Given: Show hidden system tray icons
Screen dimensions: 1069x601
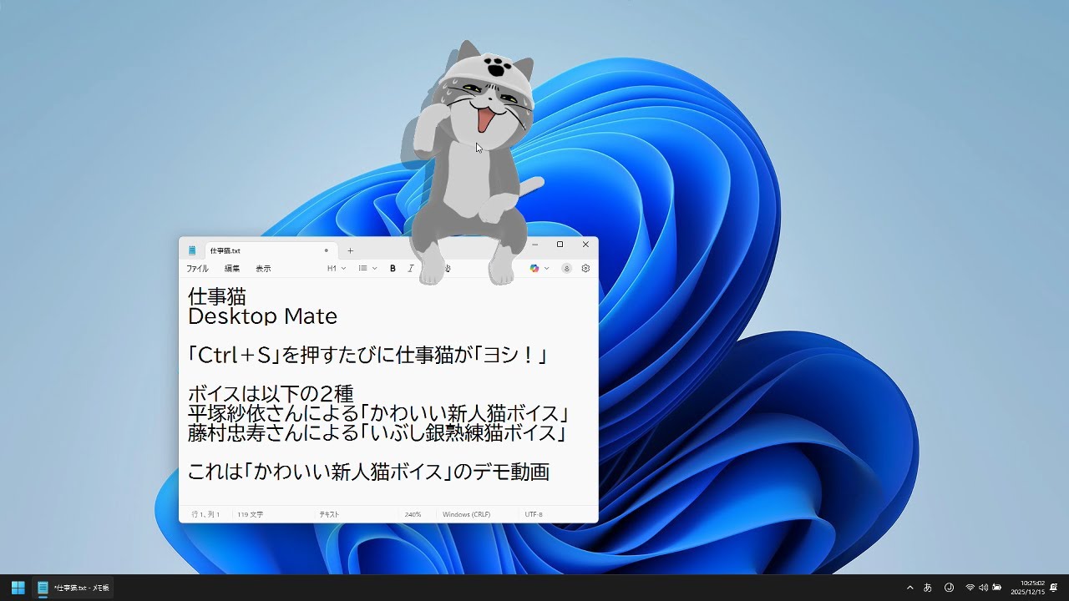Looking at the screenshot, I should click(x=910, y=588).
